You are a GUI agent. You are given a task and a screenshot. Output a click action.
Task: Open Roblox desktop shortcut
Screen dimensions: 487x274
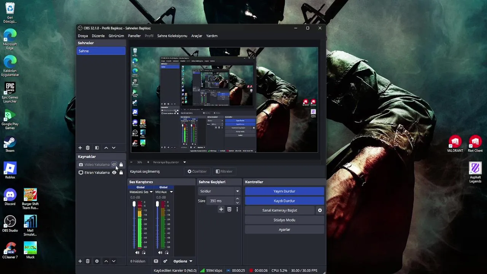(10, 170)
